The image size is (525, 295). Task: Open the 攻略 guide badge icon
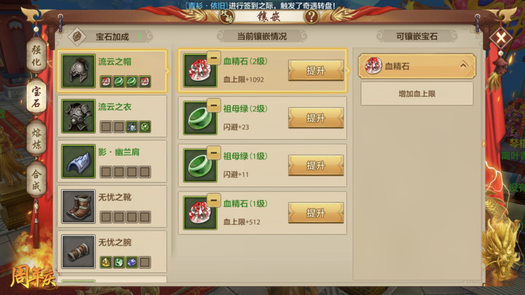[227, 16]
